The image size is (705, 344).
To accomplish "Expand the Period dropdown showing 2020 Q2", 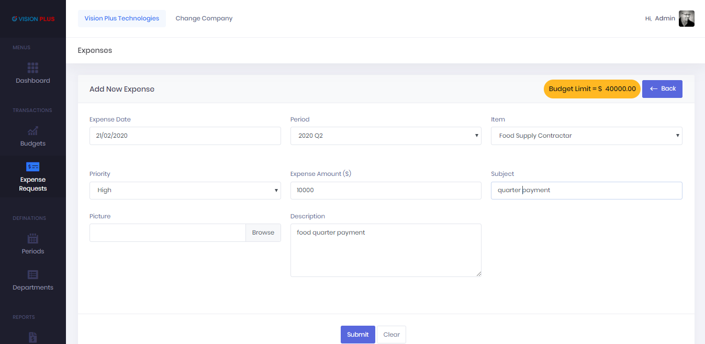I will pyautogui.click(x=385, y=136).
